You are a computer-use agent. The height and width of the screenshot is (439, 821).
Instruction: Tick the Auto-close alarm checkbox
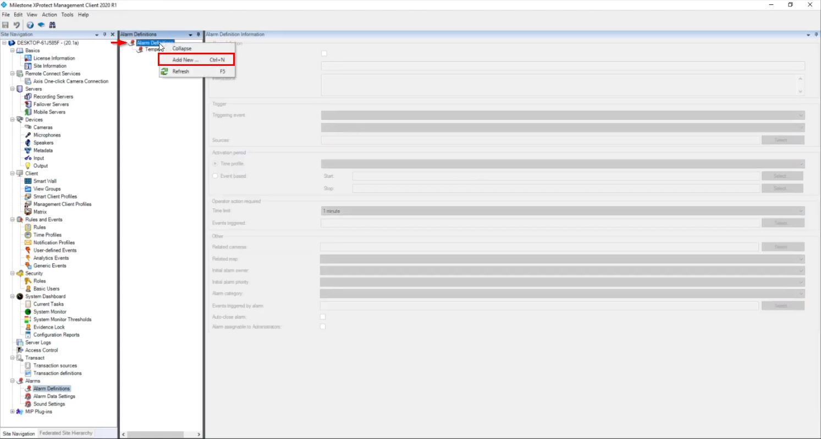[323, 317]
